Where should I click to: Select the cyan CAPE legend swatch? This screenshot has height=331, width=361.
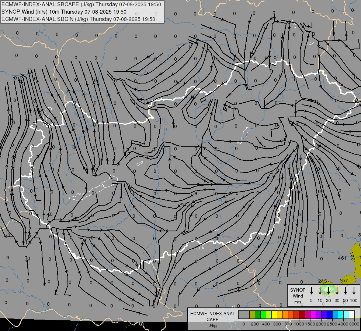point(341,314)
